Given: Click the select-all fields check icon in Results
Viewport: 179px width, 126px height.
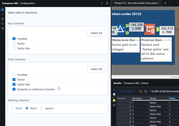Looking at the screenshot, I should click(141, 91).
